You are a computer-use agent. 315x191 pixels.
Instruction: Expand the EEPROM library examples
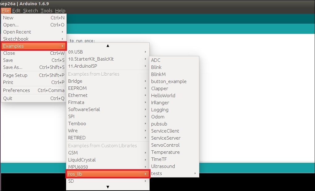click(108, 88)
